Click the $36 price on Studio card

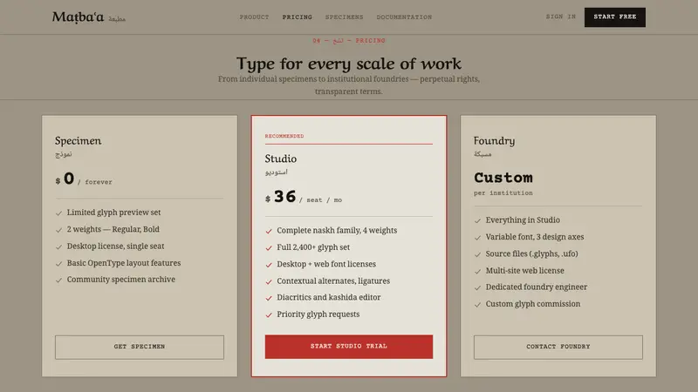tap(281, 197)
